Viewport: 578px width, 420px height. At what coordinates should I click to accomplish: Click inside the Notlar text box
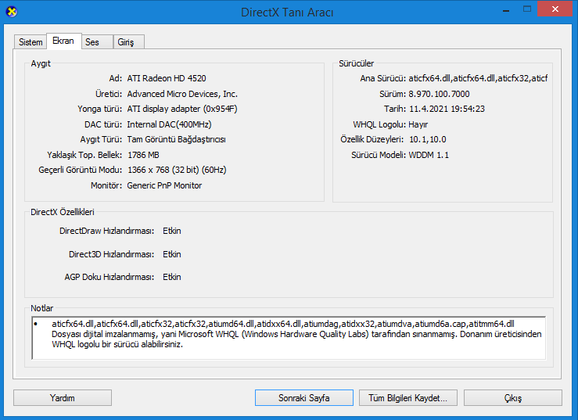(x=289, y=338)
